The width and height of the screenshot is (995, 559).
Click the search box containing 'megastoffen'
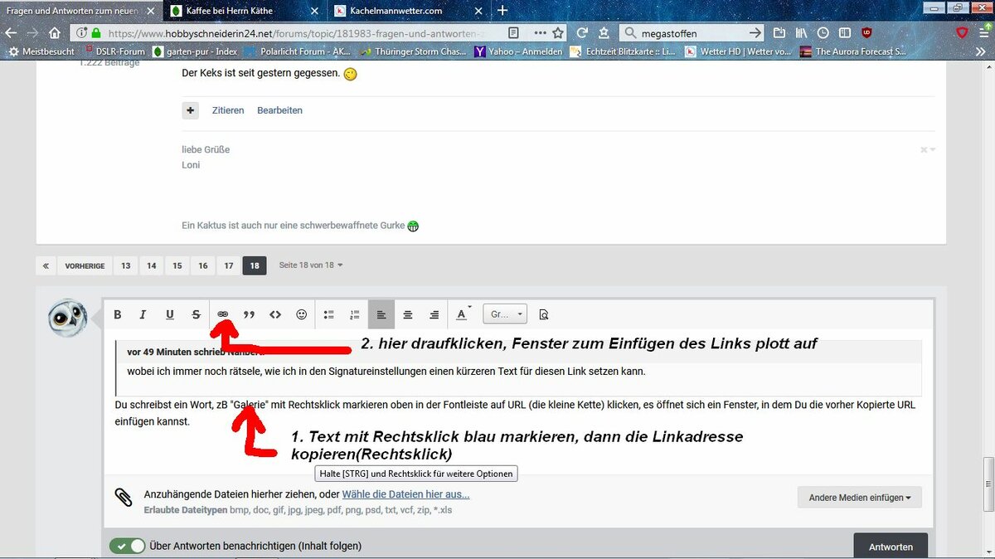(692, 33)
